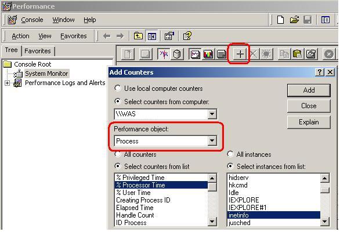Enable the All instances radio button
This screenshot has width=340, height=232.
249,154
